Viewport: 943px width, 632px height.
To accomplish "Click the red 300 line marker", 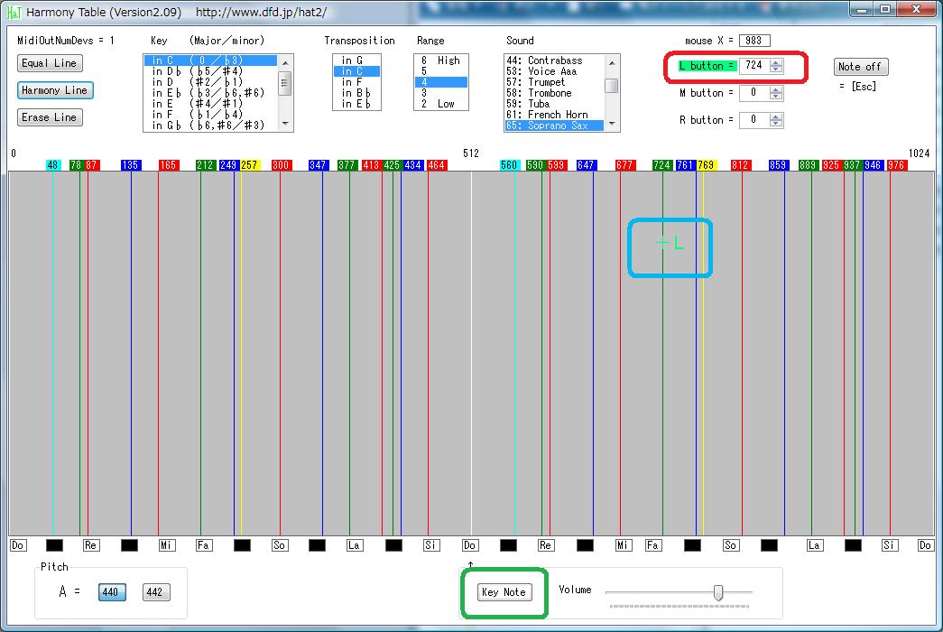I will [282, 165].
